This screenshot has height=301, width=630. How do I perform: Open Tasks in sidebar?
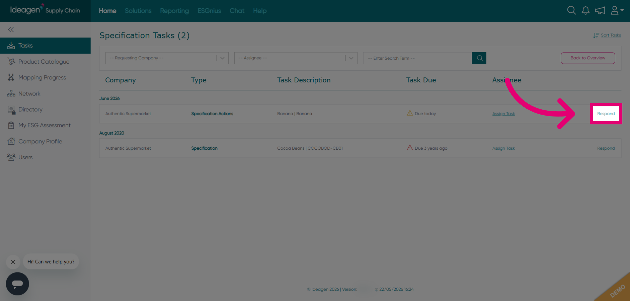tap(45, 46)
